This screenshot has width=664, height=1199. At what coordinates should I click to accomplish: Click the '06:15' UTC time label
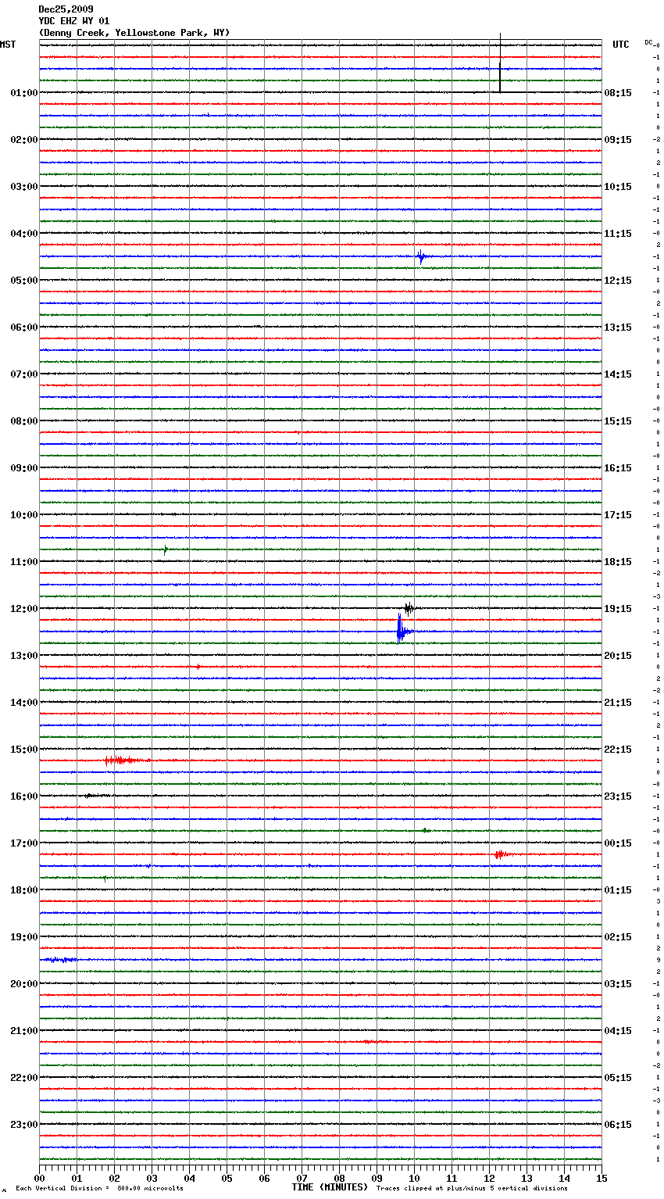618,1125
